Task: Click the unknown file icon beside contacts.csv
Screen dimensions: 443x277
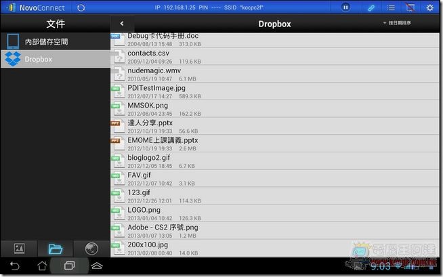Action: coord(118,57)
